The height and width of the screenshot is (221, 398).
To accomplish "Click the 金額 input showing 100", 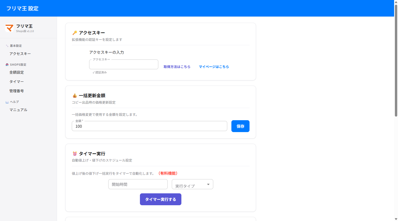I will coord(149,126).
